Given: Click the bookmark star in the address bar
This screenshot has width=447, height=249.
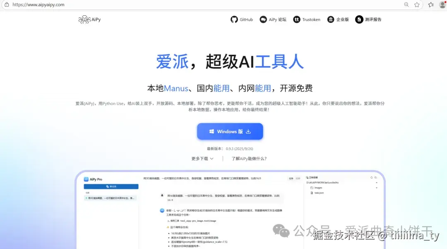Looking at the screenshot, I should pyautogui.click(x=417, y=5).
